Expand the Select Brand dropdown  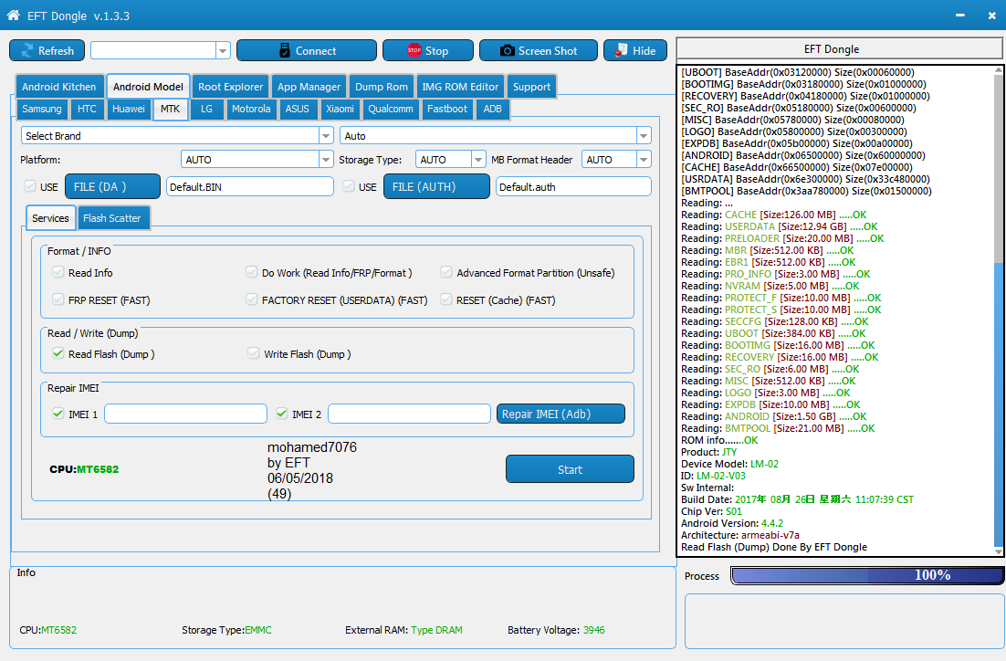(x=326, y=135)
